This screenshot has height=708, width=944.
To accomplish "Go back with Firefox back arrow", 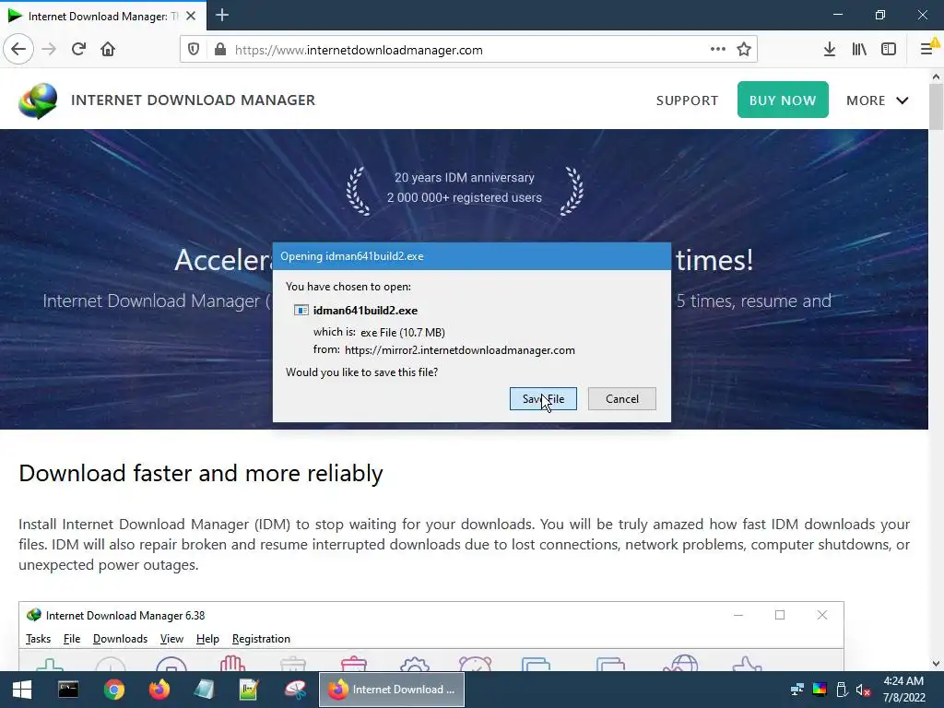I will click(x=18, y=50).
